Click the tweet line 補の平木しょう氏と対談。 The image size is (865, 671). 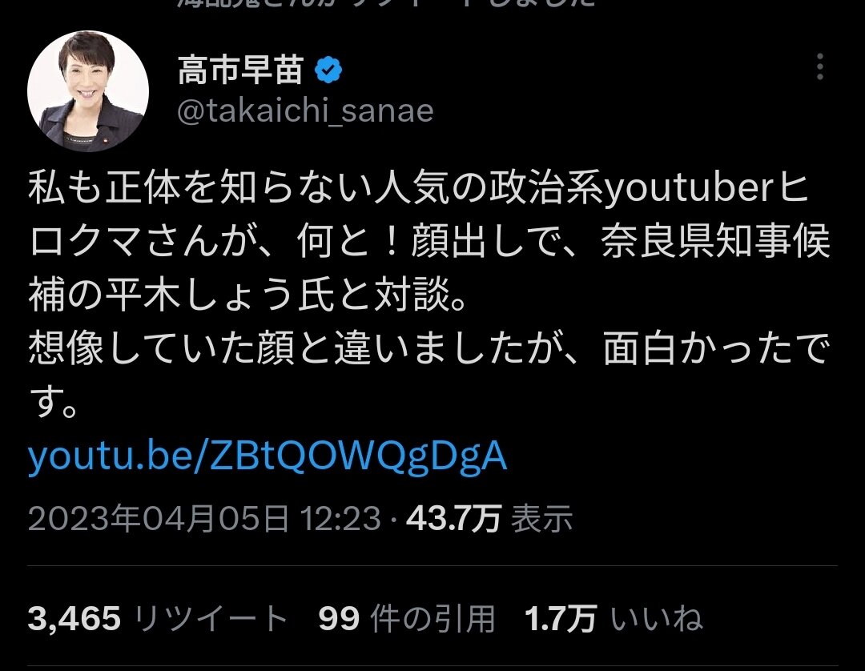point(249,295)
